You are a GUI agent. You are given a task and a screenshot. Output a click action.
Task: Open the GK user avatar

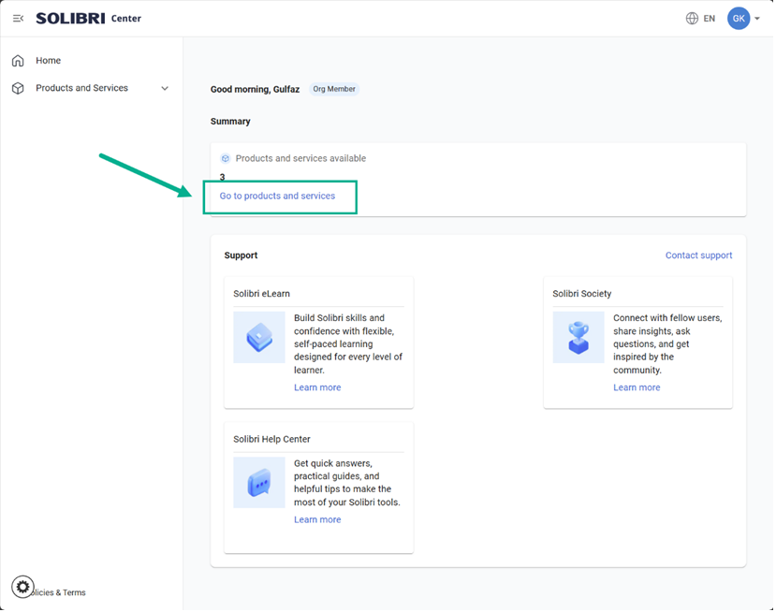(x=739, y=19)
